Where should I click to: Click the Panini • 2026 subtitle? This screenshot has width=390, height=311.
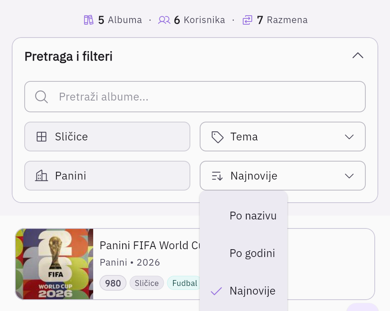click(130, 262)
